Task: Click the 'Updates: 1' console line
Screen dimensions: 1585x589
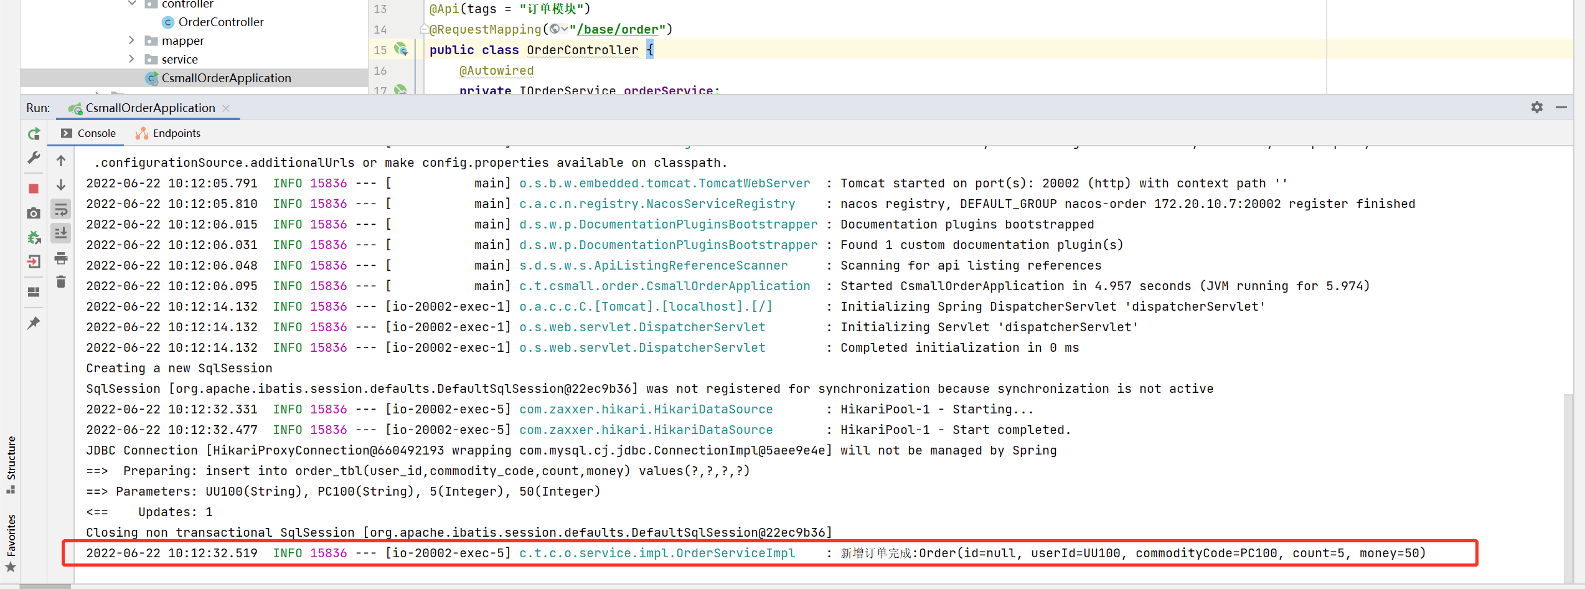Action: pyautogui.click(x=149, y=512)
